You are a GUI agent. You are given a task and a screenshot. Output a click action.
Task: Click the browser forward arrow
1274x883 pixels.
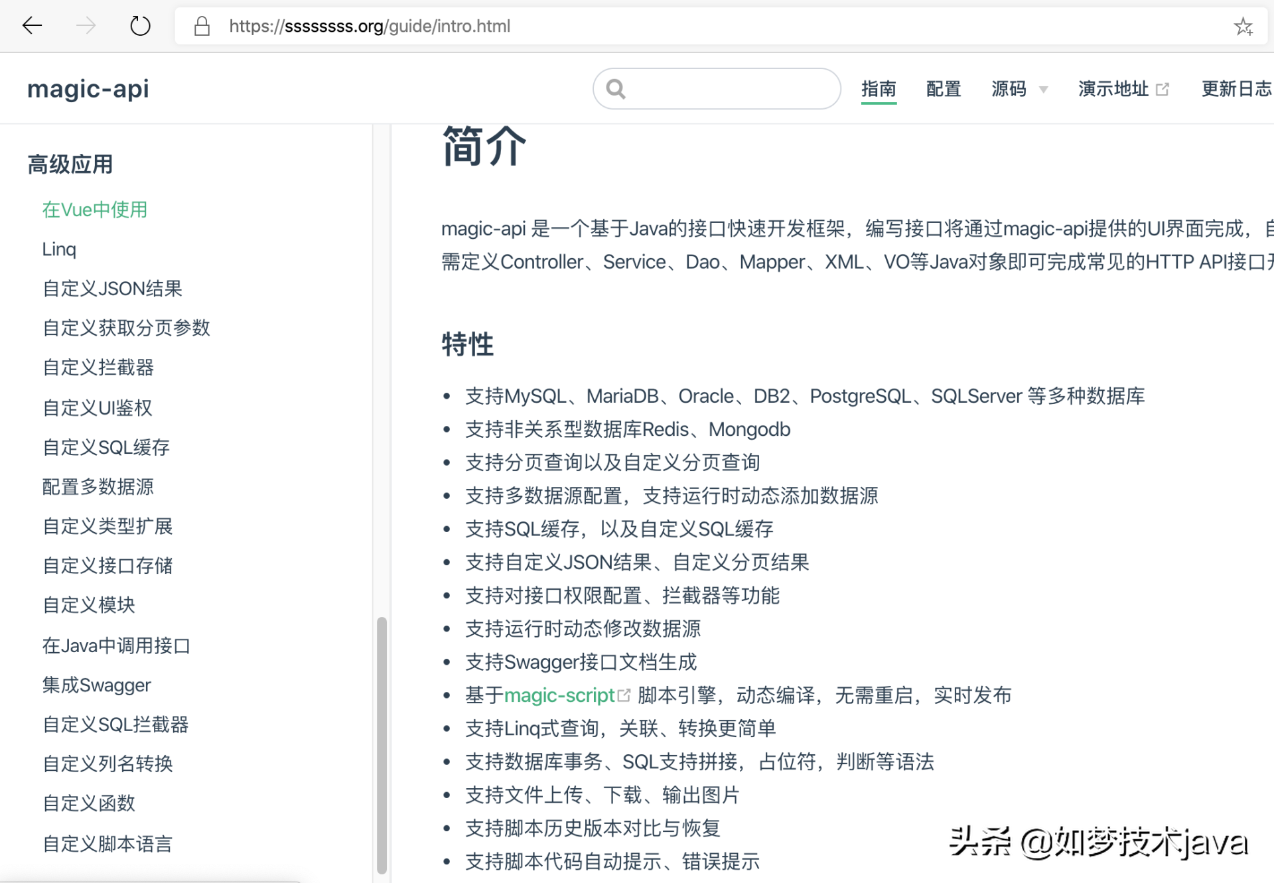(86, 26)
